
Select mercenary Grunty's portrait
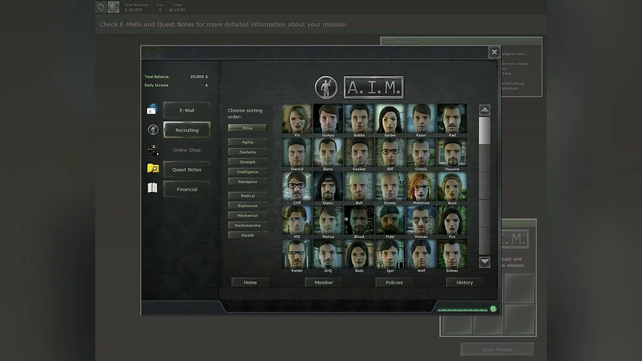click(x=390, y=186)
